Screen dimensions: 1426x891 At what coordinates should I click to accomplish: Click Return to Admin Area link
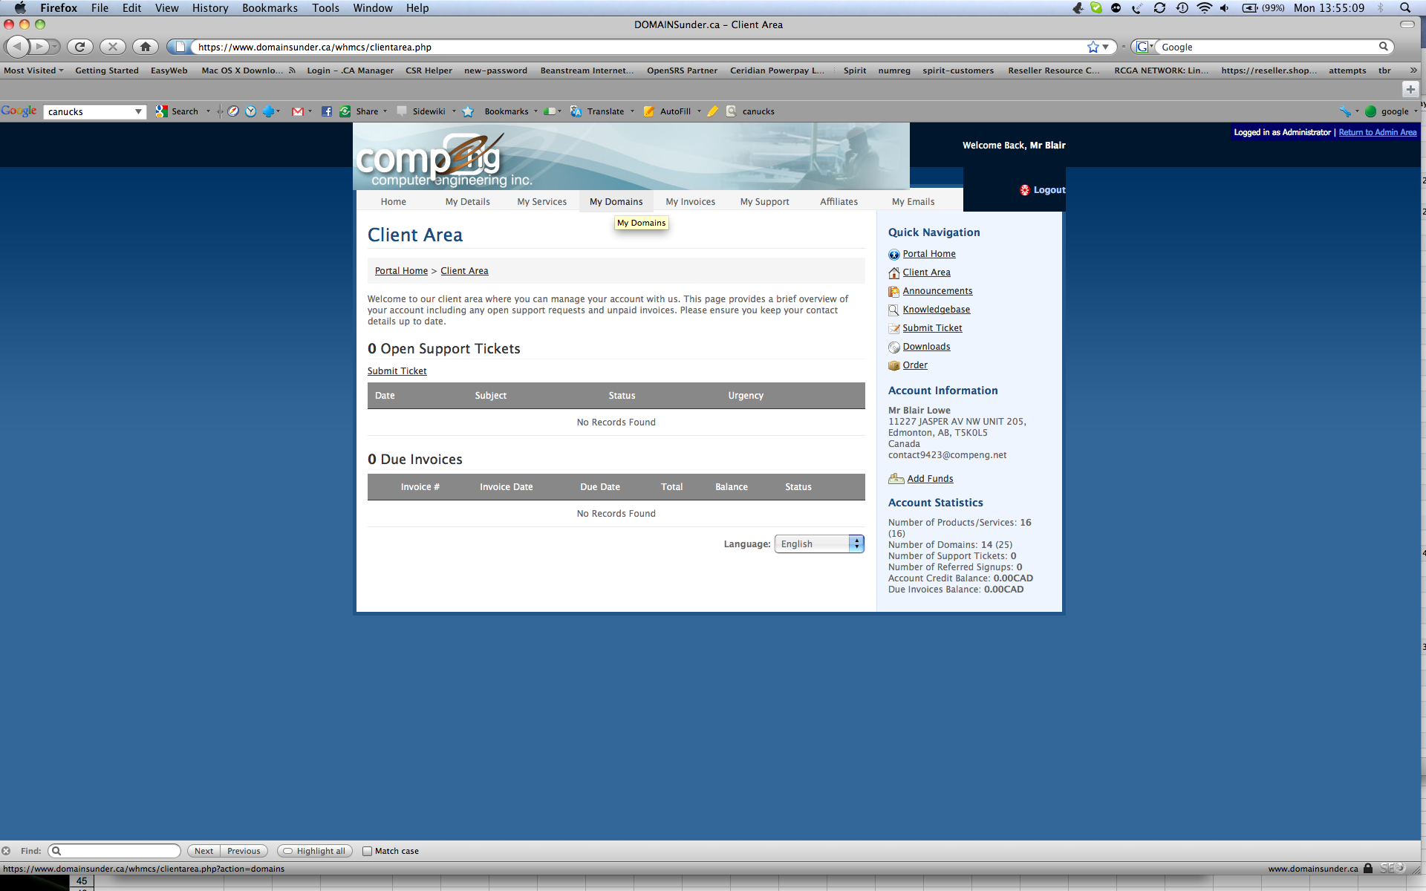[x=1377, y=132]
